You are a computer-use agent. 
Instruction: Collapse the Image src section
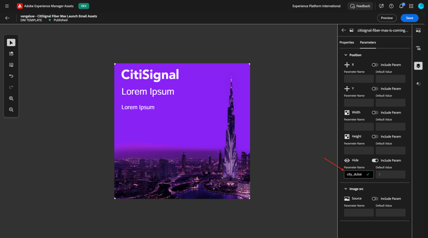(x=346, y=189)
